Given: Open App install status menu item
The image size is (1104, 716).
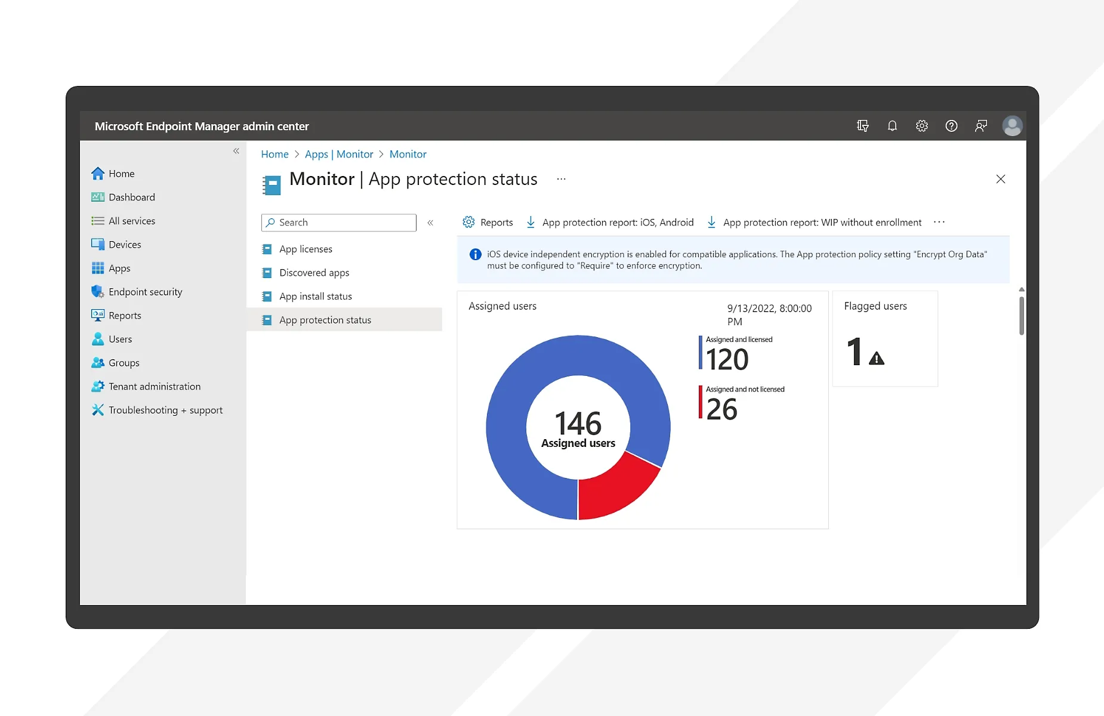Looking at the screenshot, I should (315, 297).
